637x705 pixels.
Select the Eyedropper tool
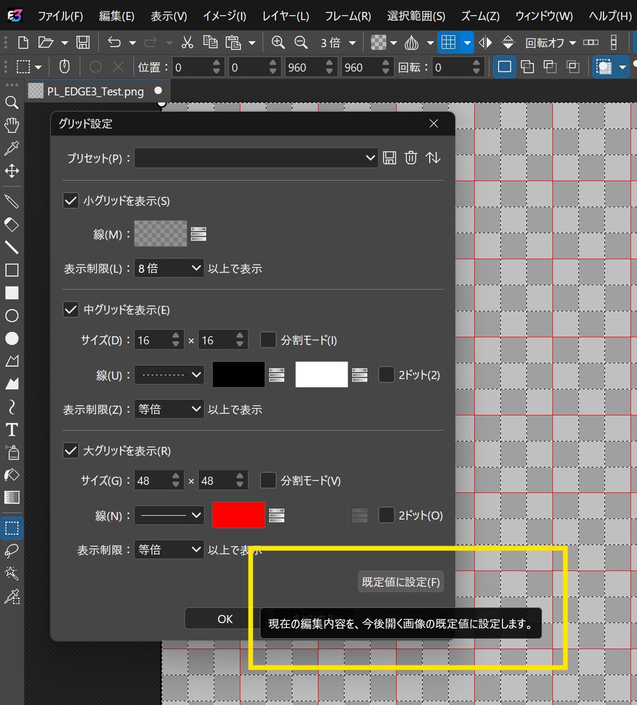12,148
